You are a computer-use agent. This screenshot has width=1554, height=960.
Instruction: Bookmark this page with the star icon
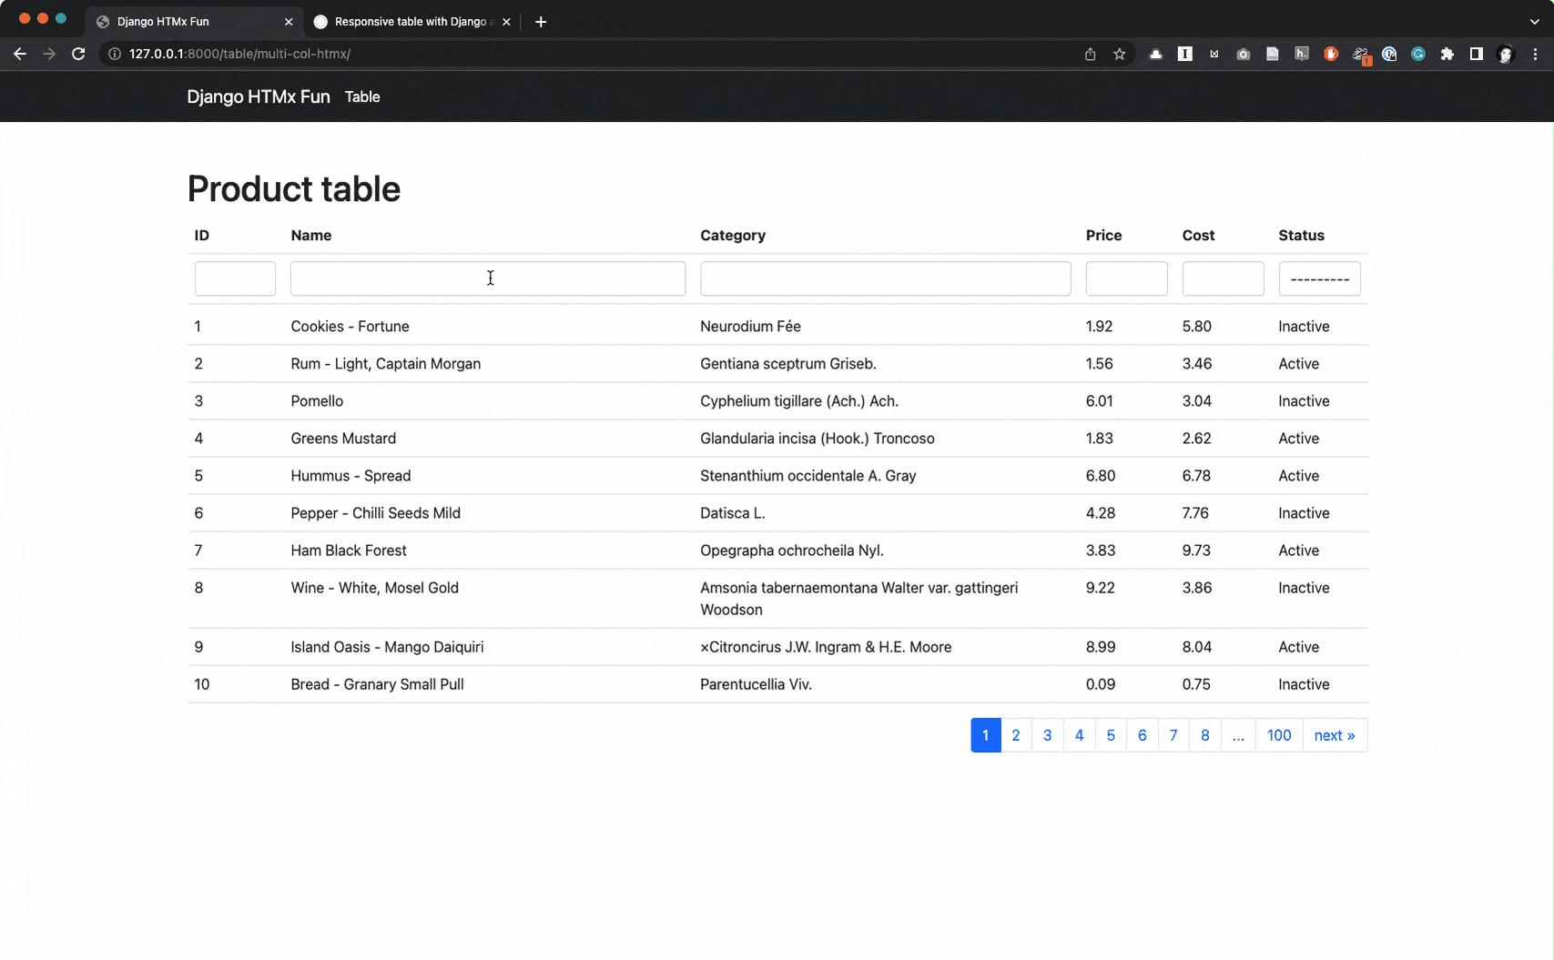[1119, 54]
